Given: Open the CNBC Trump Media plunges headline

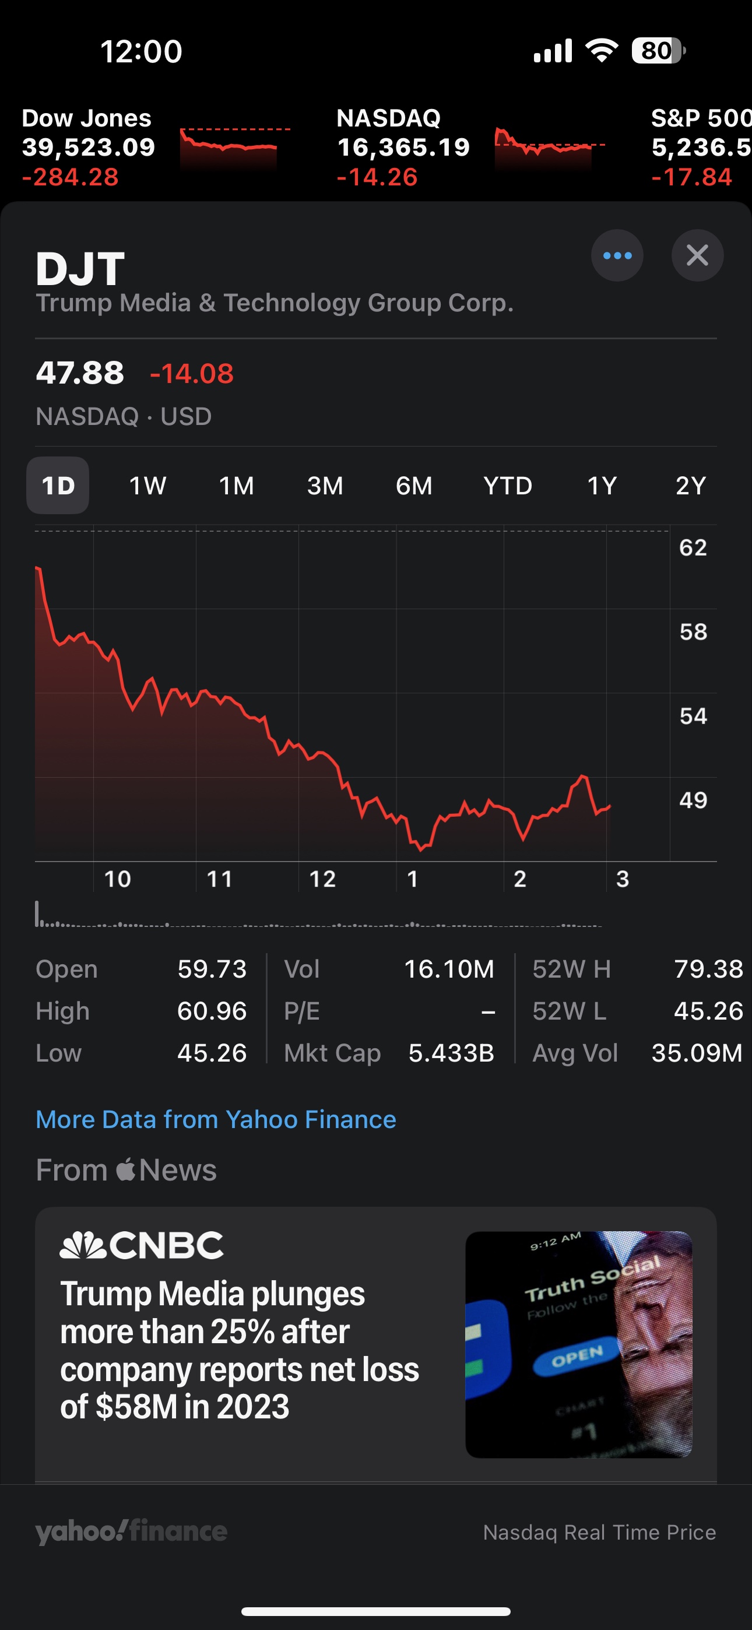Looking at the screenshot, I should tap(239, 1349).
